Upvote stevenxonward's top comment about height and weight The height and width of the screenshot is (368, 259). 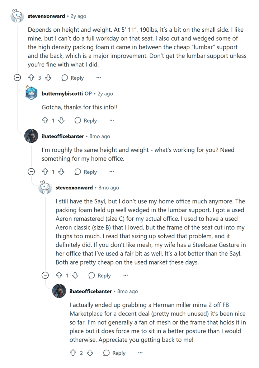tap(31, 78)
